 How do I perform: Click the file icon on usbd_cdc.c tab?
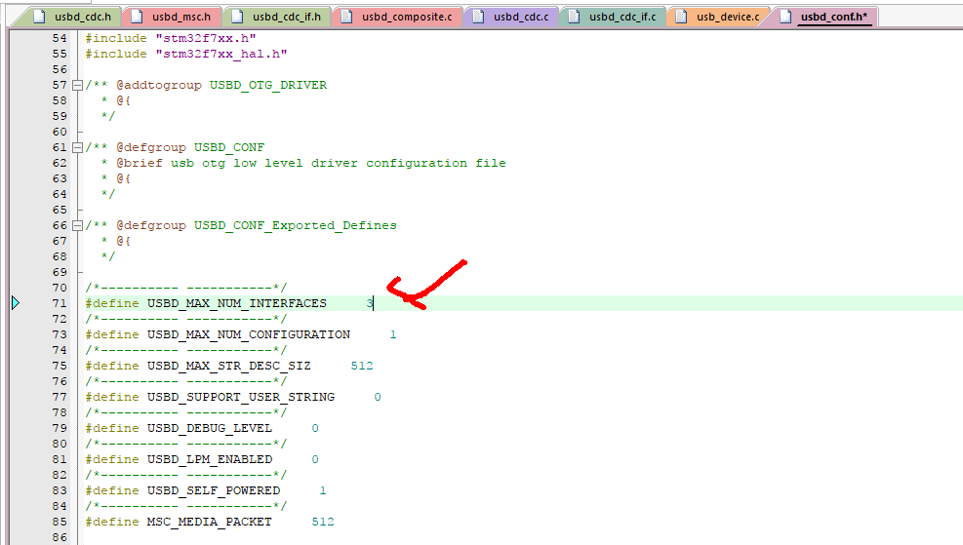click(478, 17)
